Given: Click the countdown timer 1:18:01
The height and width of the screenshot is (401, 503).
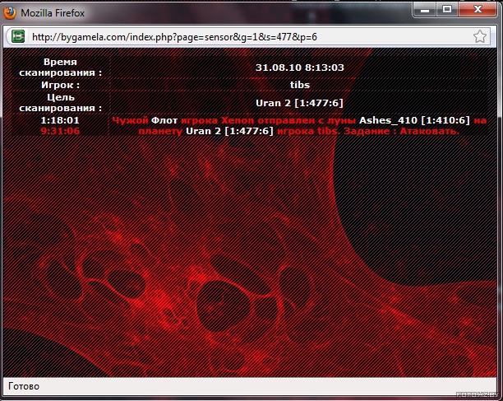Looking at the screenshot, I should [60, 120].
